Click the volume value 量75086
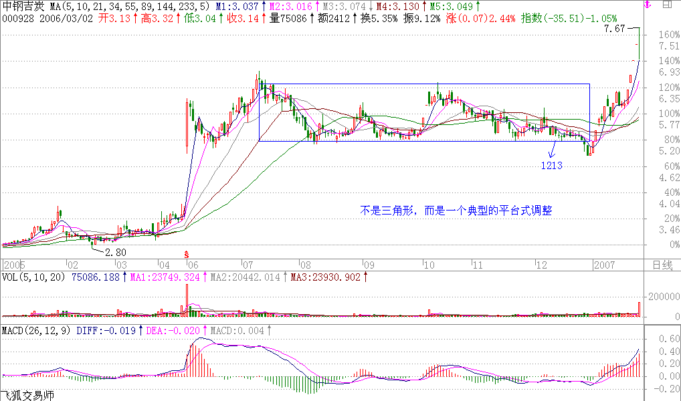 (288, 19)
